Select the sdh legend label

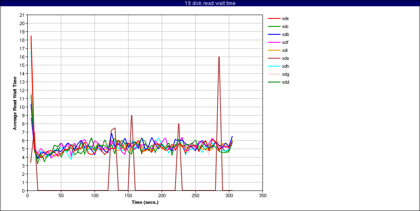(285, 66)
